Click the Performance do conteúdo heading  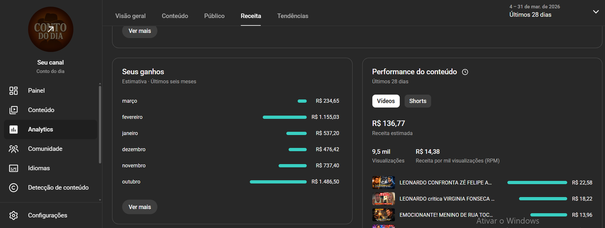coord(414,72)
